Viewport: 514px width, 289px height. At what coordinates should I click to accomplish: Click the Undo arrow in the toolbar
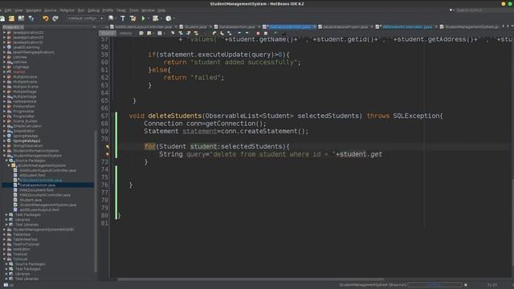tap(46, 18)
